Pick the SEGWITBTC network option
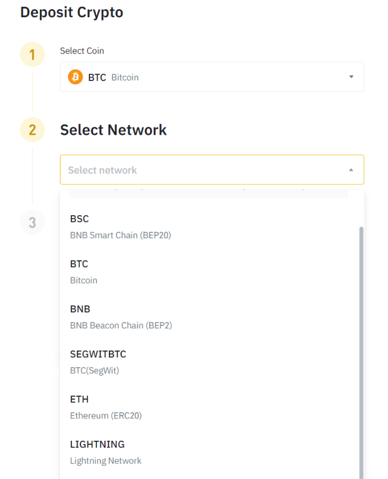Screen dimensions: 388x479 pyautogui.click(x=98, y=355)
